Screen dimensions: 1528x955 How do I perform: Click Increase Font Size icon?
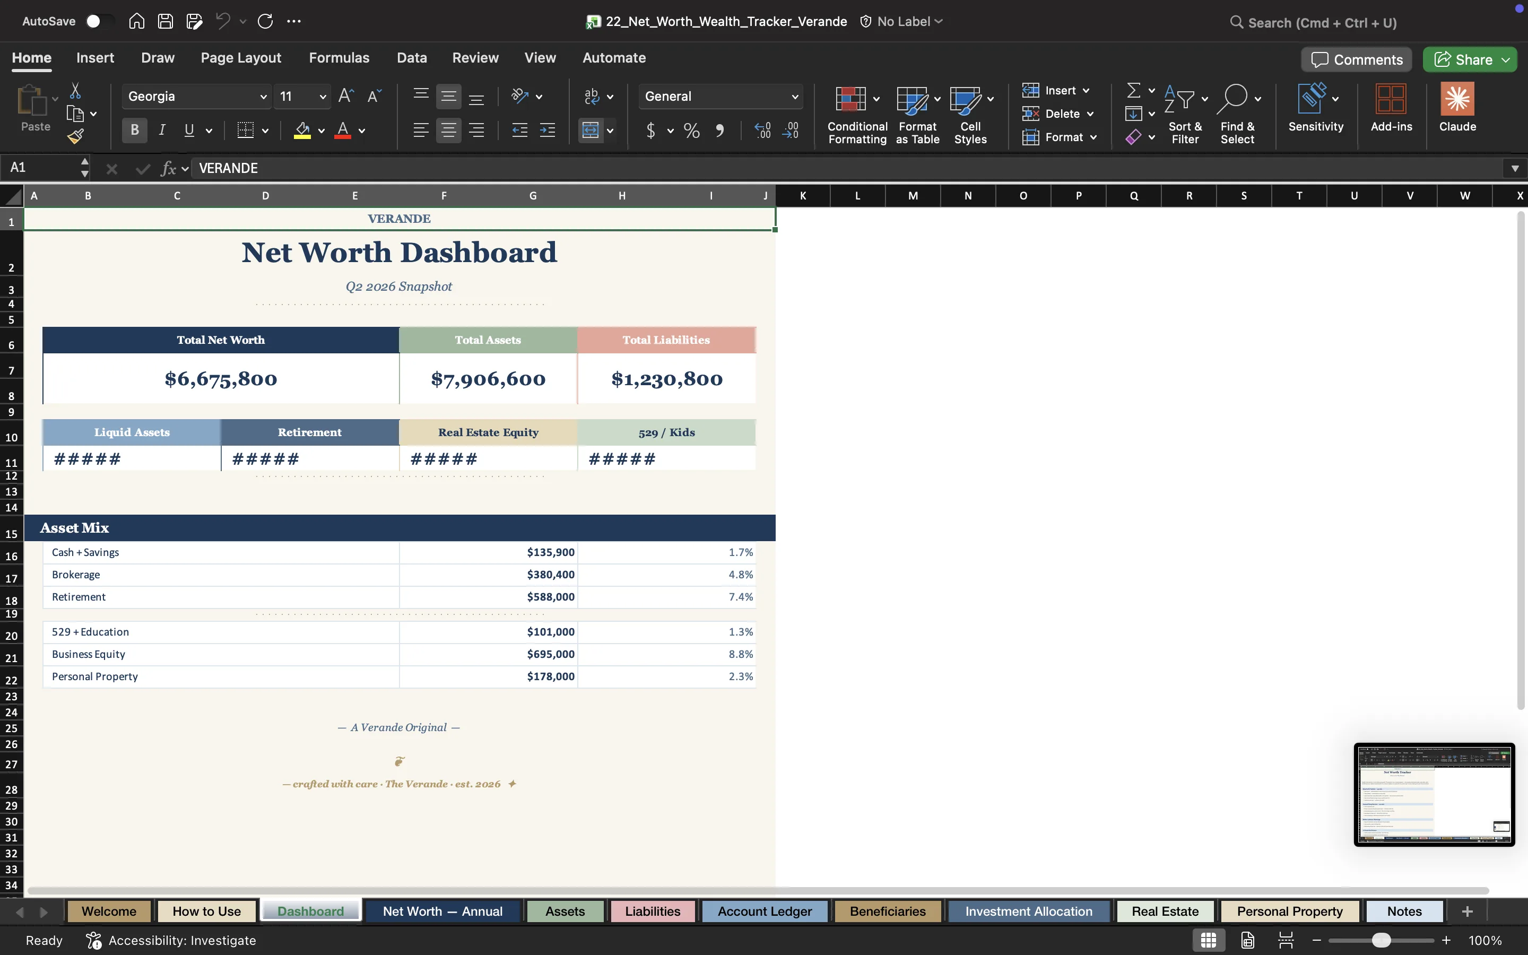(x=346, y=96)
